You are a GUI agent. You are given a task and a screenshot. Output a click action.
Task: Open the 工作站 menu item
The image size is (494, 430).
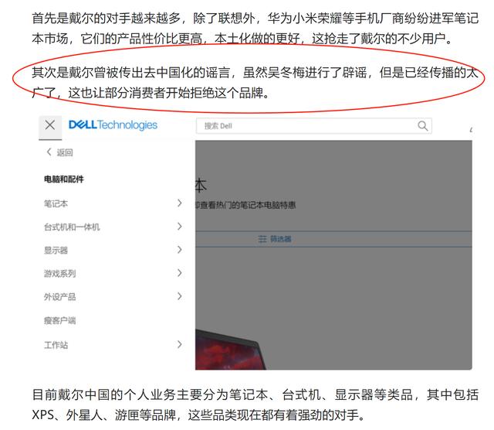pyautogui.click(x=56, y=345)
